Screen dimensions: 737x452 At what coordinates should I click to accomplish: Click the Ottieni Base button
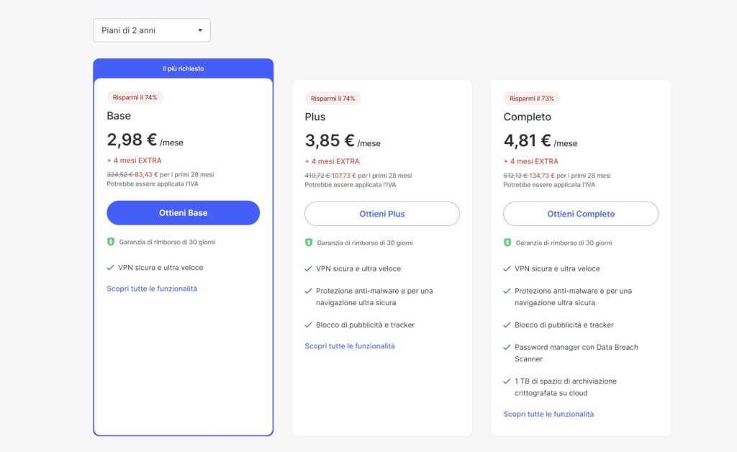point(183,213)
